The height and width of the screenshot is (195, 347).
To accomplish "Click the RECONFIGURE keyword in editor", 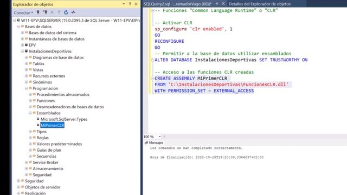I will 169,41.
